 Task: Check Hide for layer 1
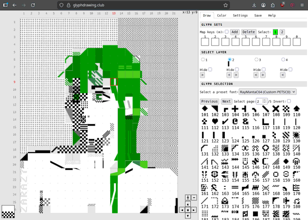tap(210, 69)
